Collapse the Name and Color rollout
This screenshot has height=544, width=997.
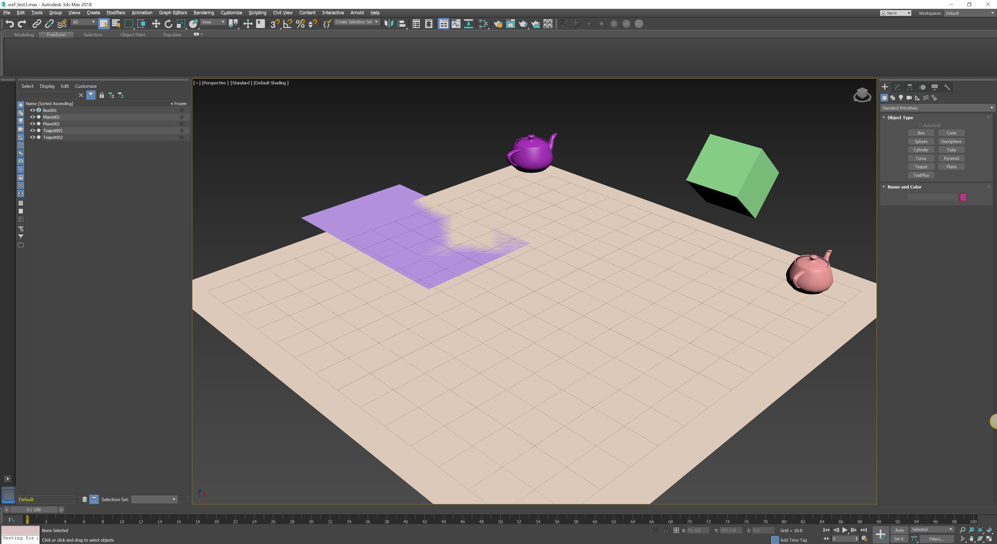pyautogui.click(x=904, y=187)
